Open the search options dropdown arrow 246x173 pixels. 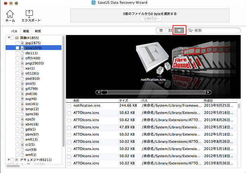(192, 30)
